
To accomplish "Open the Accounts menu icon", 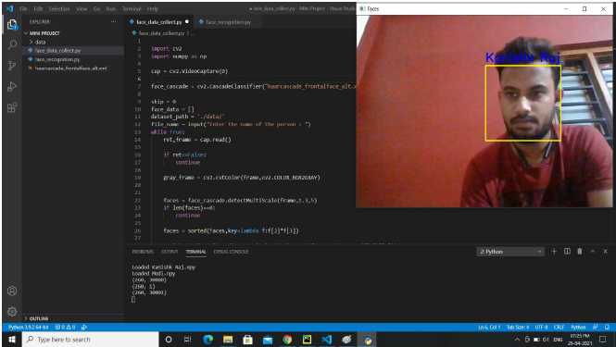I will pyautogui.click(x=12, y=291).
